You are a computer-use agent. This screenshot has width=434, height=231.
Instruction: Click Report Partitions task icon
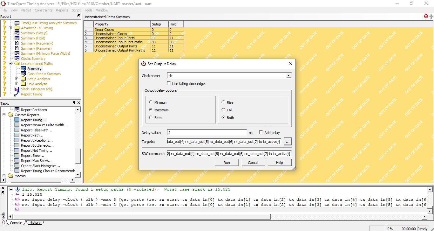tap(17, 110)
